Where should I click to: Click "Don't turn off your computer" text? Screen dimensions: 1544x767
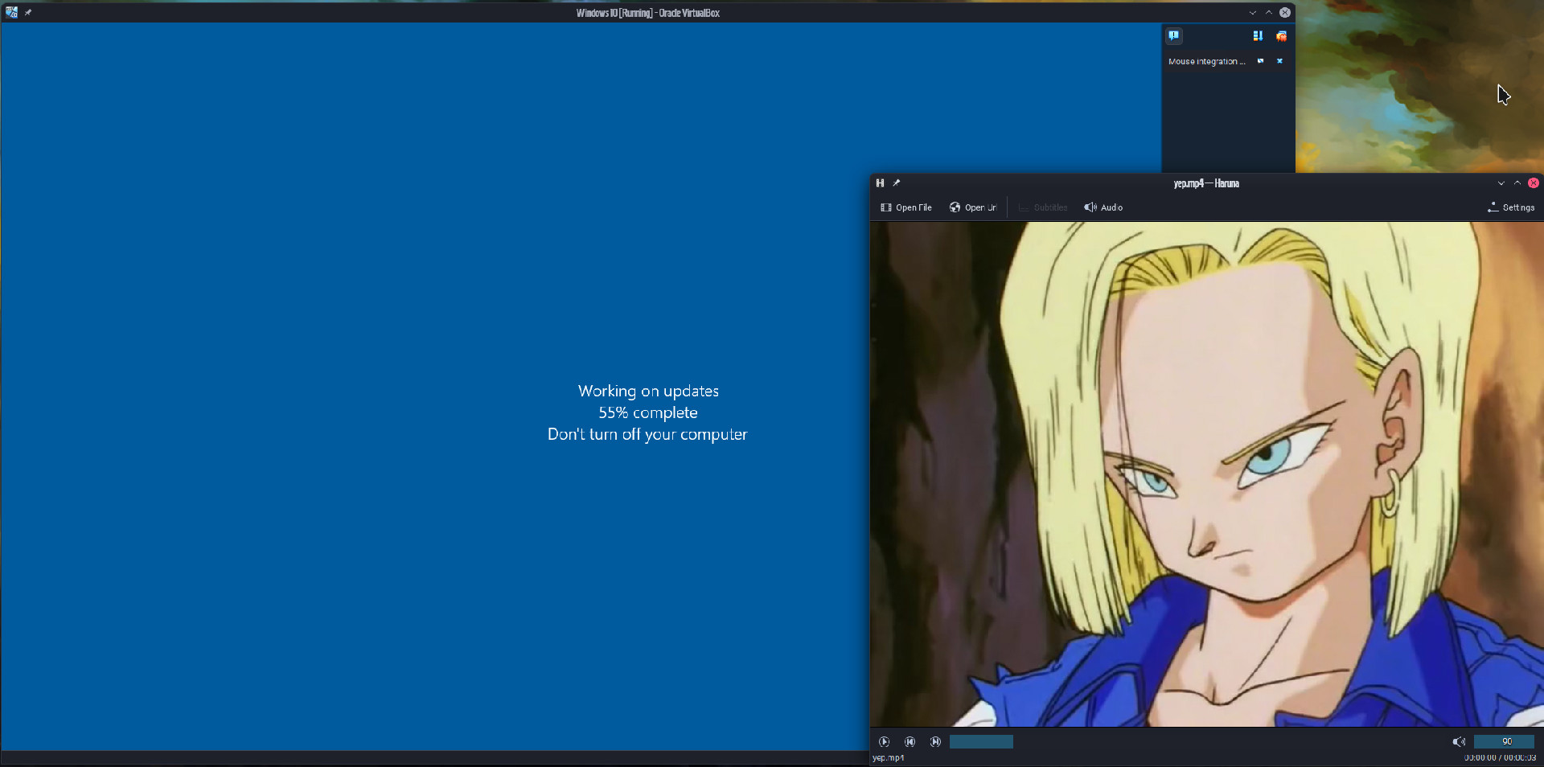click(x=647, y=434)
